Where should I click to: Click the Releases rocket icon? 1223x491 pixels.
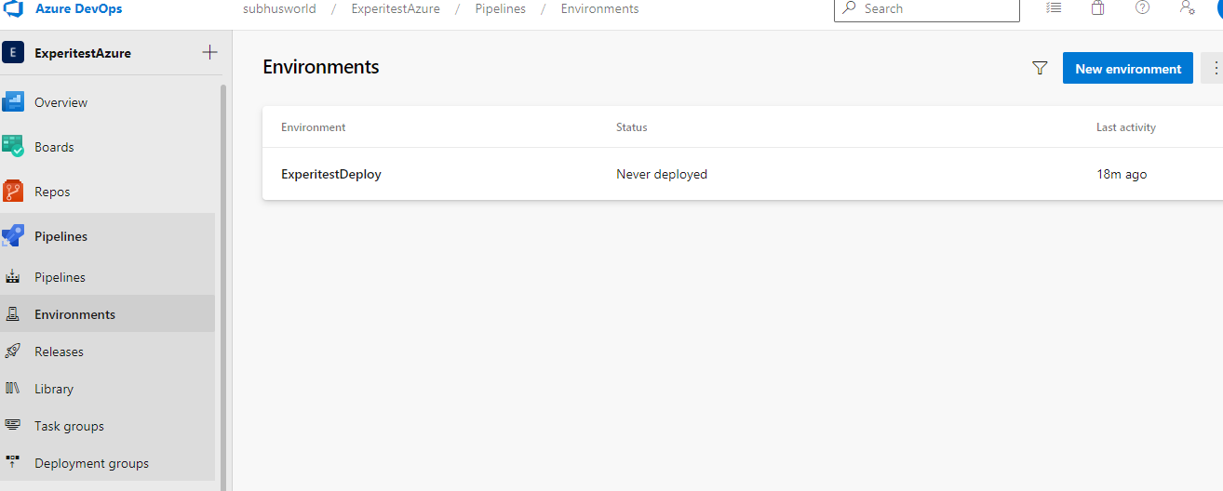point(13,351)
